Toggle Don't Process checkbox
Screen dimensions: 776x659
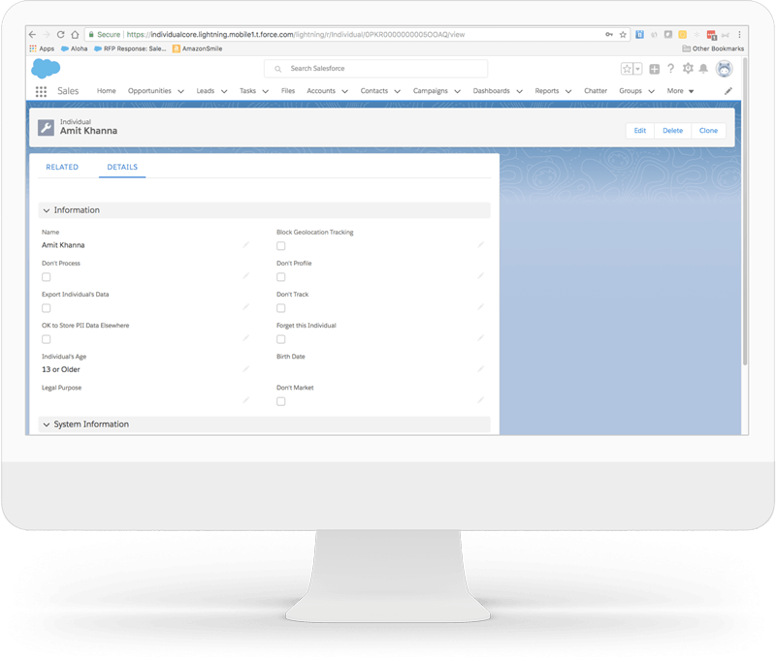[x=46, y=277]
